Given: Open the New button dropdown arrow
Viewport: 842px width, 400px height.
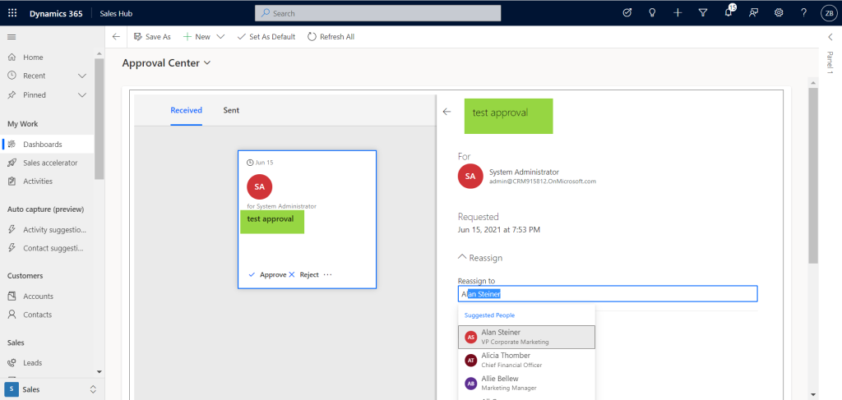Looking at the screenshot, I should coord(220,37).
